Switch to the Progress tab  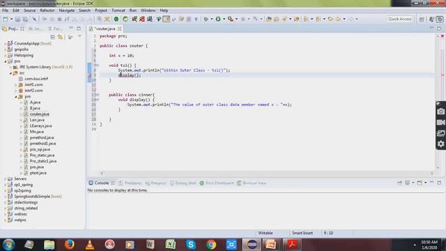pyautogui.click(x=155, y=183)
